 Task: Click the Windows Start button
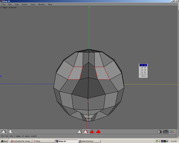tap(4, 141)
